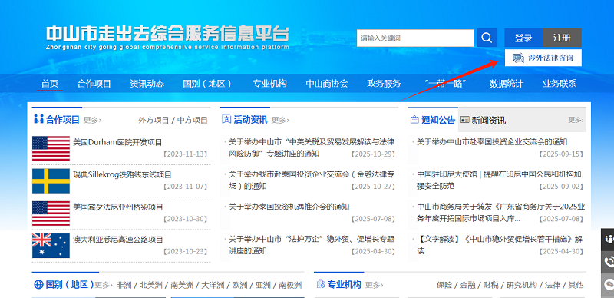This screenshot has height=298, width=614.
Task: Open 中山商协会 navigation menu item
Action: (327, 84)
